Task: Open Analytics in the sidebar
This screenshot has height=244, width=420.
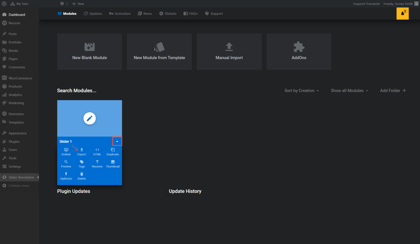Action: (20, 95)
